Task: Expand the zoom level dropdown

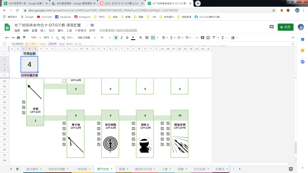Action: (36, 38)
